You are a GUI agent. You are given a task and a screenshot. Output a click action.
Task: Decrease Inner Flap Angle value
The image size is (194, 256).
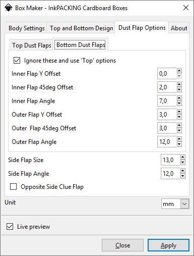(x=179, y=104)
